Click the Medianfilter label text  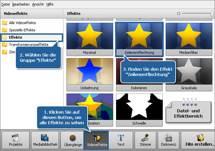click(189, 53)
